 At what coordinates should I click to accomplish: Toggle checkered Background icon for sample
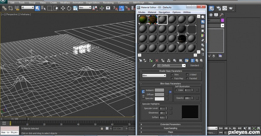[202, 26]
